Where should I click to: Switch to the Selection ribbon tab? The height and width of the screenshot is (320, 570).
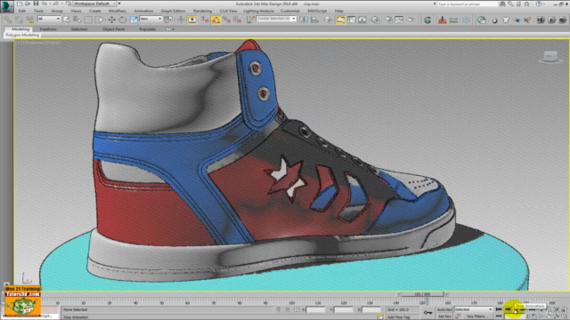[79, 29]
